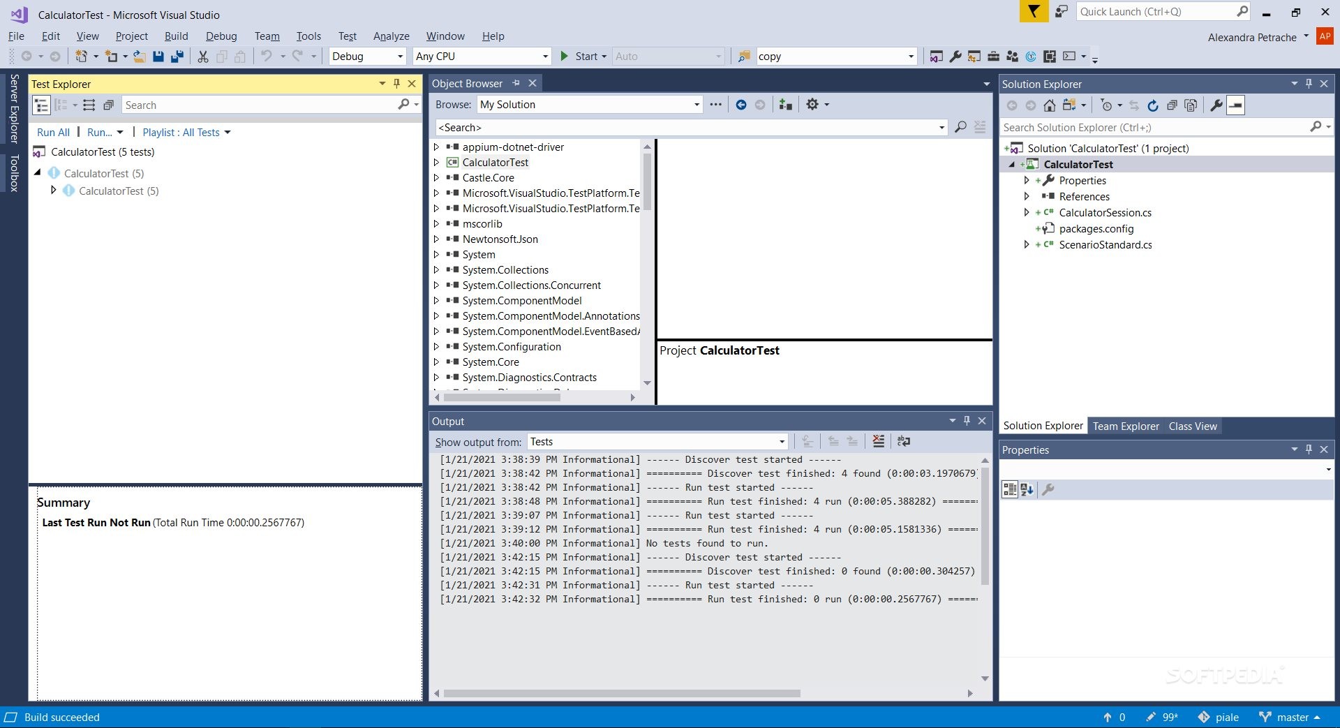The image size is (1340, 728).
Task: Click the Toolbox toolbar icon
Action: click(993, 57)
